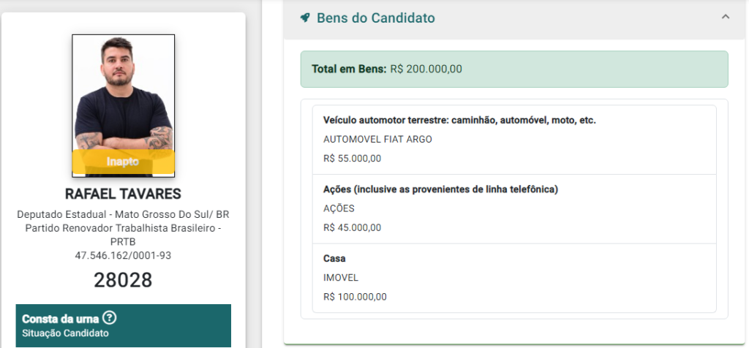The height and width of the screenshot is (348, 749).
Task: Click the yellow Inapto status badge
Action: point(123,162)
